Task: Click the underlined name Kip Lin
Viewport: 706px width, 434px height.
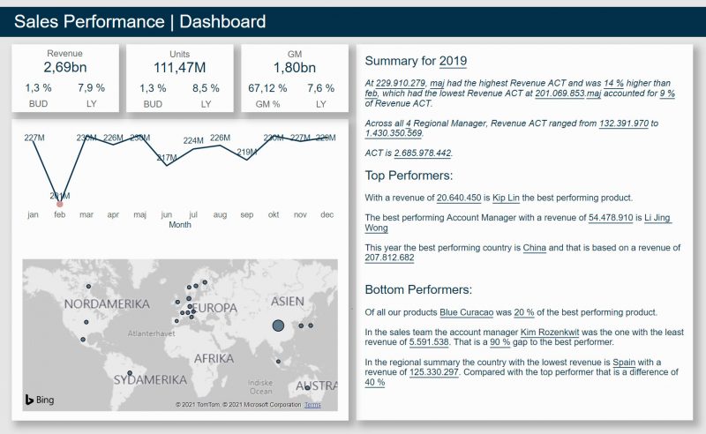Action: click(506, 198)
